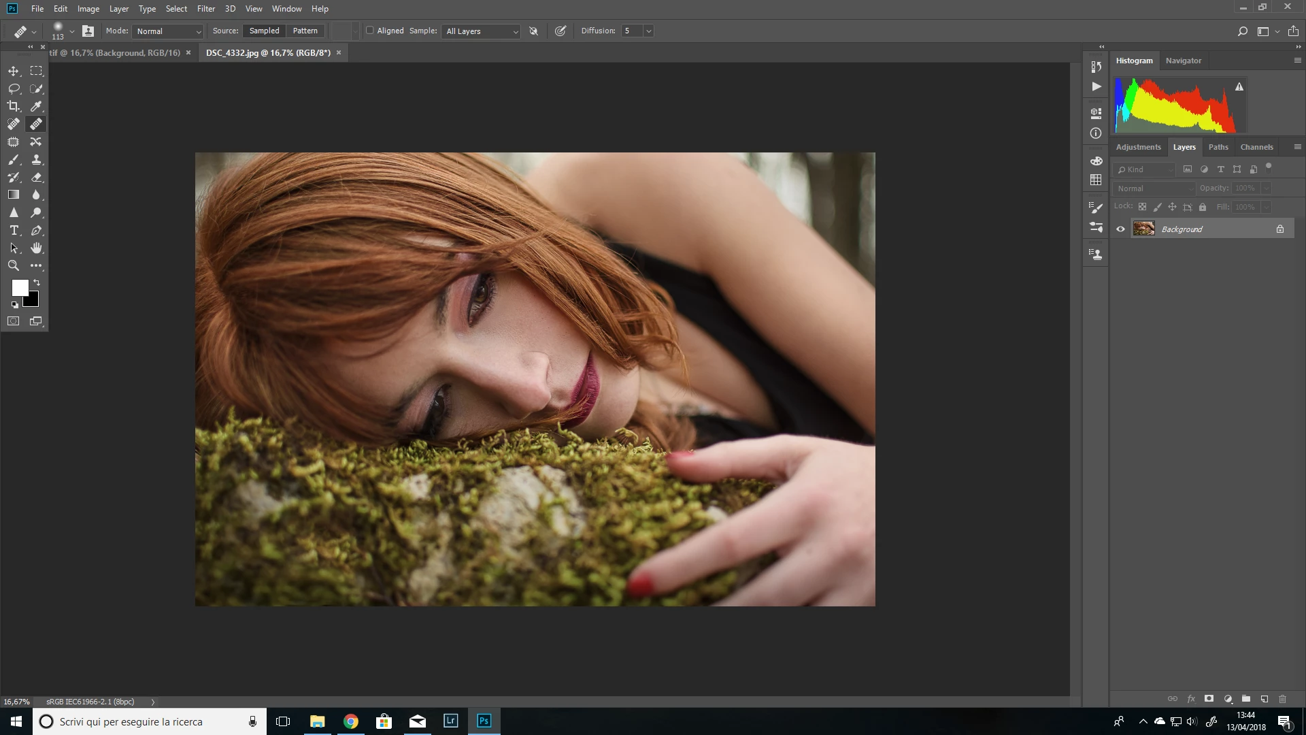Switch to the Channels tab

[x=1256, y=147]
